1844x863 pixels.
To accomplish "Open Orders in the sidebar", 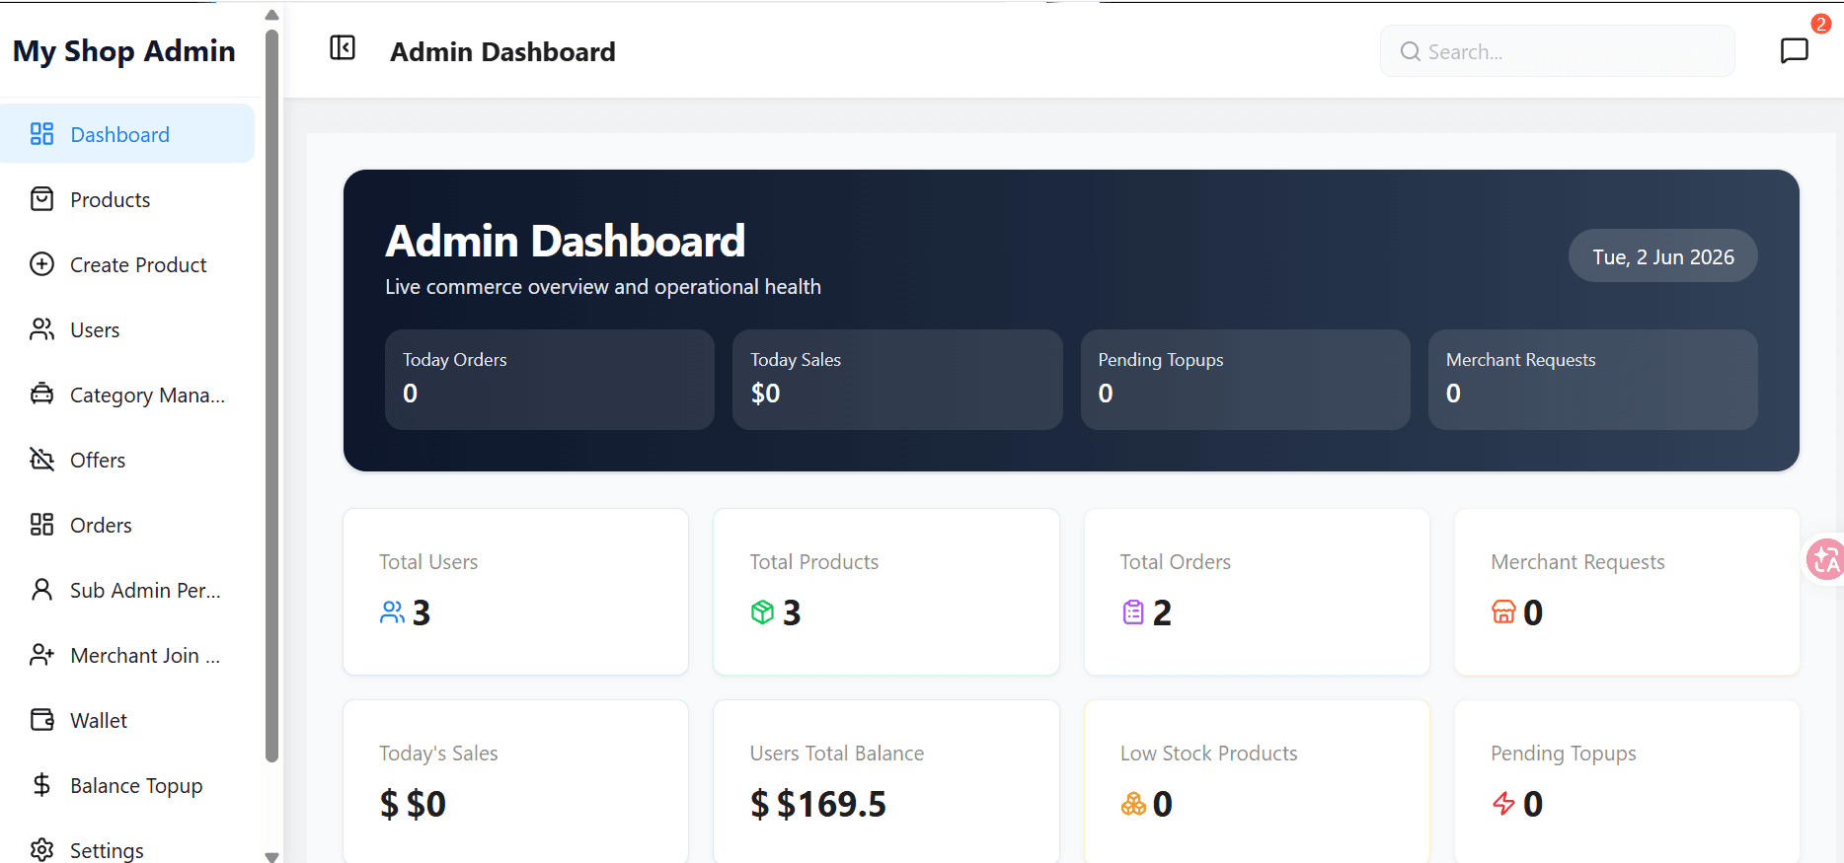I will pyautogui.click(x=127, y=525).
